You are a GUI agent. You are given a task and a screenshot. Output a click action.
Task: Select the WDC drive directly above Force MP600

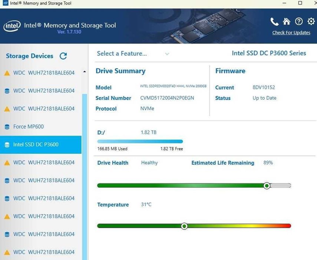[41, 109]
